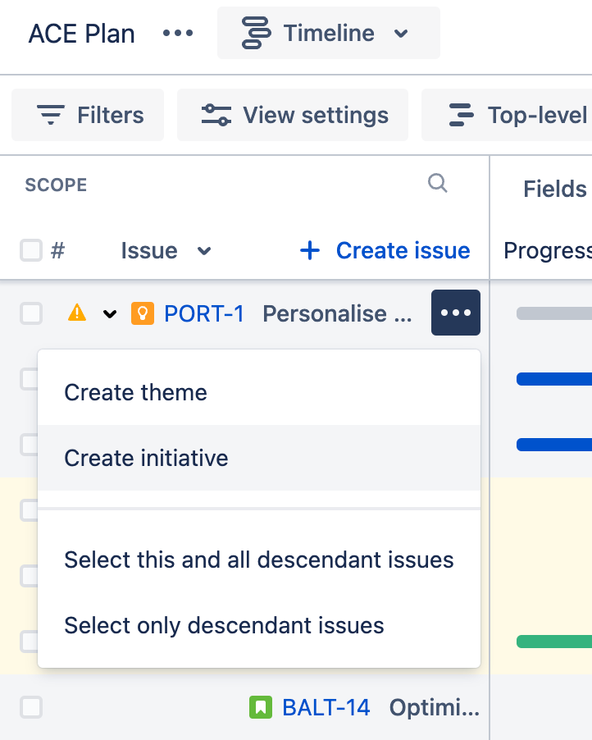Click the PORT-1 more actions button
The height and width of the screenshot is (740, 592).
click(x=456, y=313)
